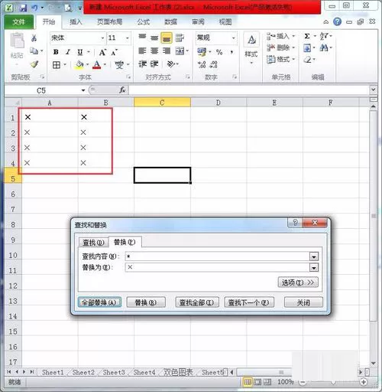
Task: Switch to the Page Layout tab
Action: coord(110,22)
